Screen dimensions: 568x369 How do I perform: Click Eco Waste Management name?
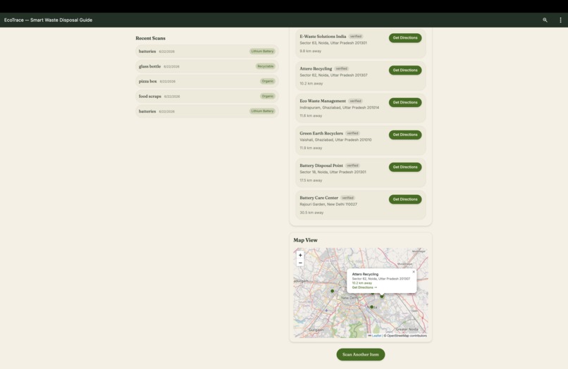point(323,101)
